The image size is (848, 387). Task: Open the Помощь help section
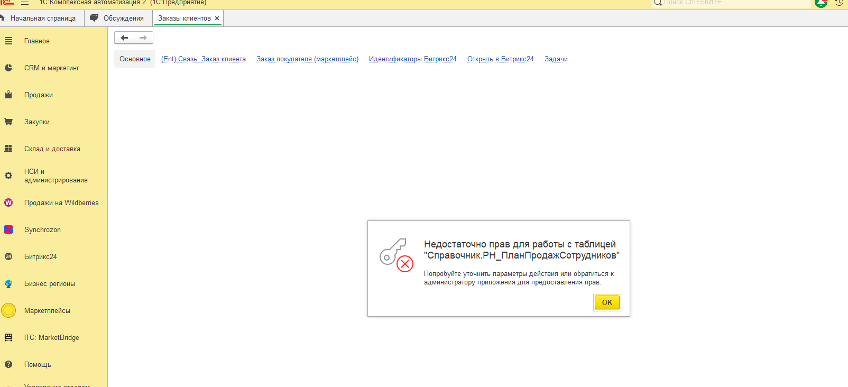(x=38, y=364)
